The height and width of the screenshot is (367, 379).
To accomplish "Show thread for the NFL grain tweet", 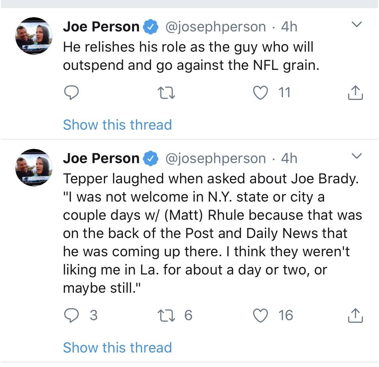I will [117, 125].
